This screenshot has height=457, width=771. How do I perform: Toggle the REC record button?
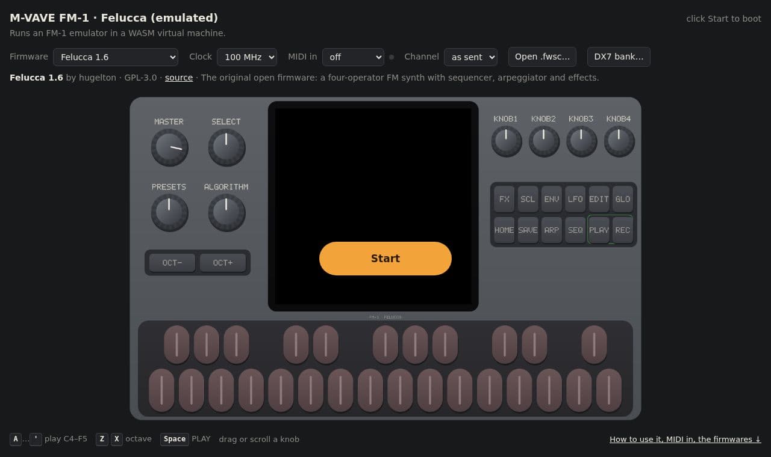click(623, 230)
